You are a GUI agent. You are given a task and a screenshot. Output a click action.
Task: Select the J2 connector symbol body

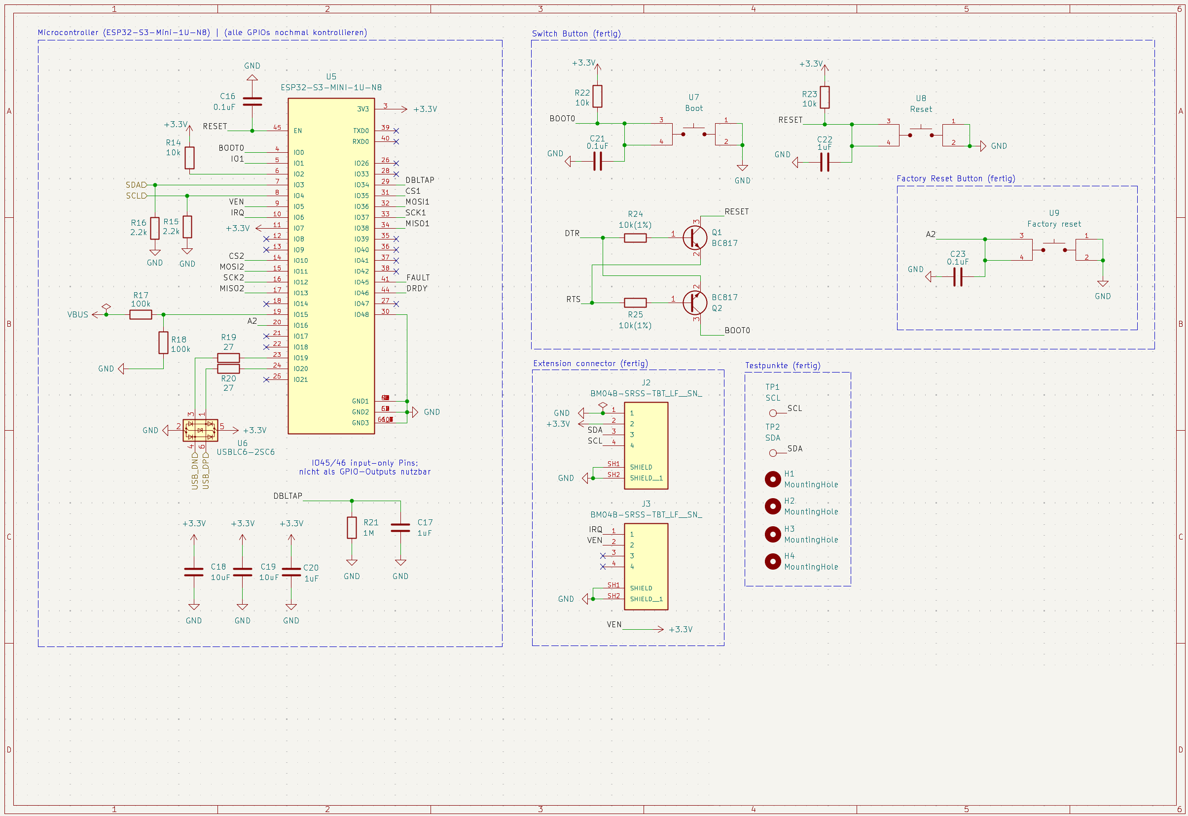click(x=646, y=445)
